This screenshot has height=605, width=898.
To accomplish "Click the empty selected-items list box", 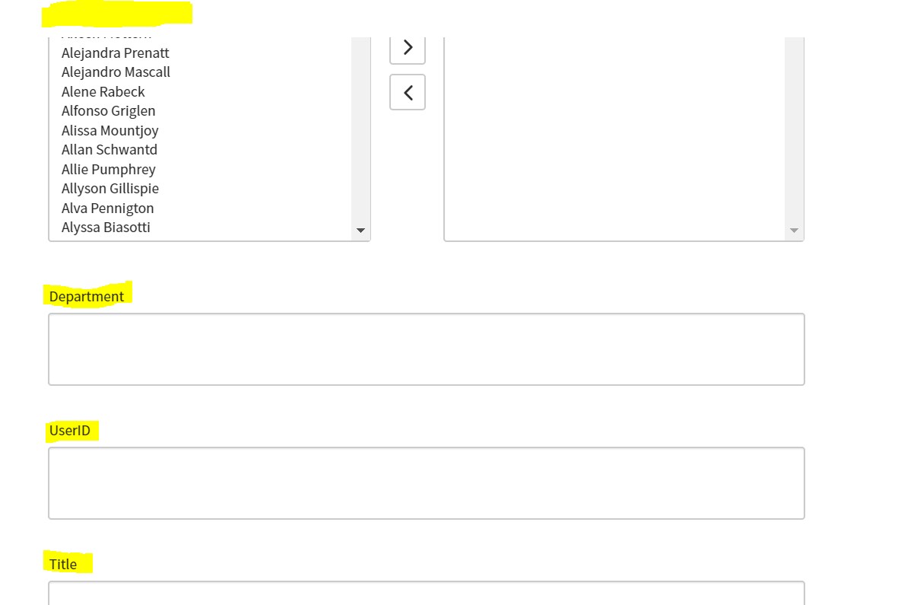I will pos(614,137).
